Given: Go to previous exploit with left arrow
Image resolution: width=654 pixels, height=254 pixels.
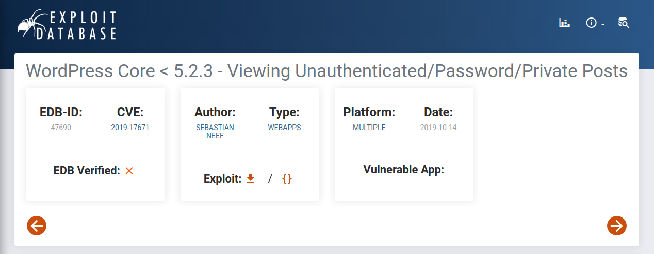Looking at the screenshot, I should (37, 225).
